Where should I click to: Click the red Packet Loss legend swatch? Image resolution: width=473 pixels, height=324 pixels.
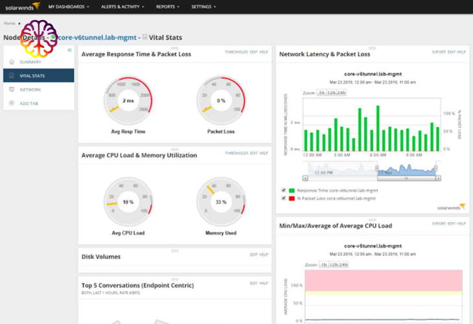(292, 198)
